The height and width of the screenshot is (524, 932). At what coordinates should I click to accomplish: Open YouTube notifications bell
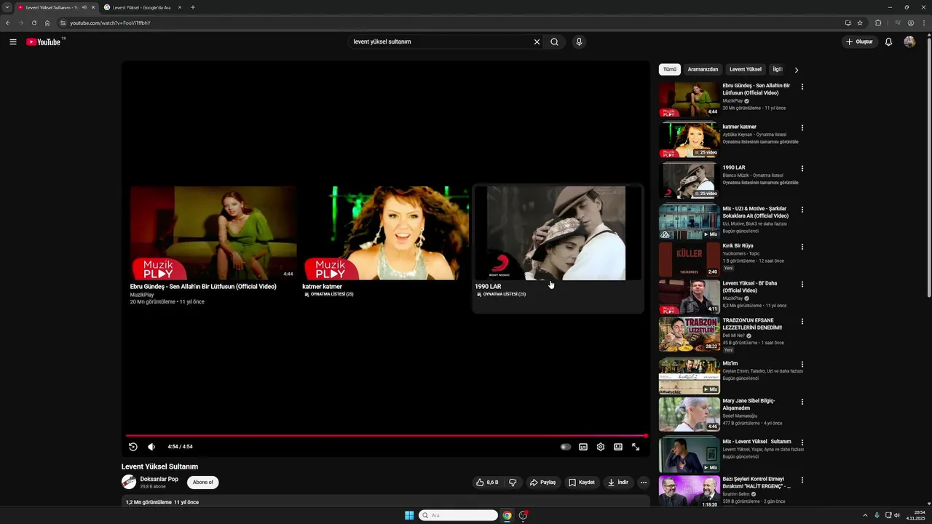pos(888,42)
